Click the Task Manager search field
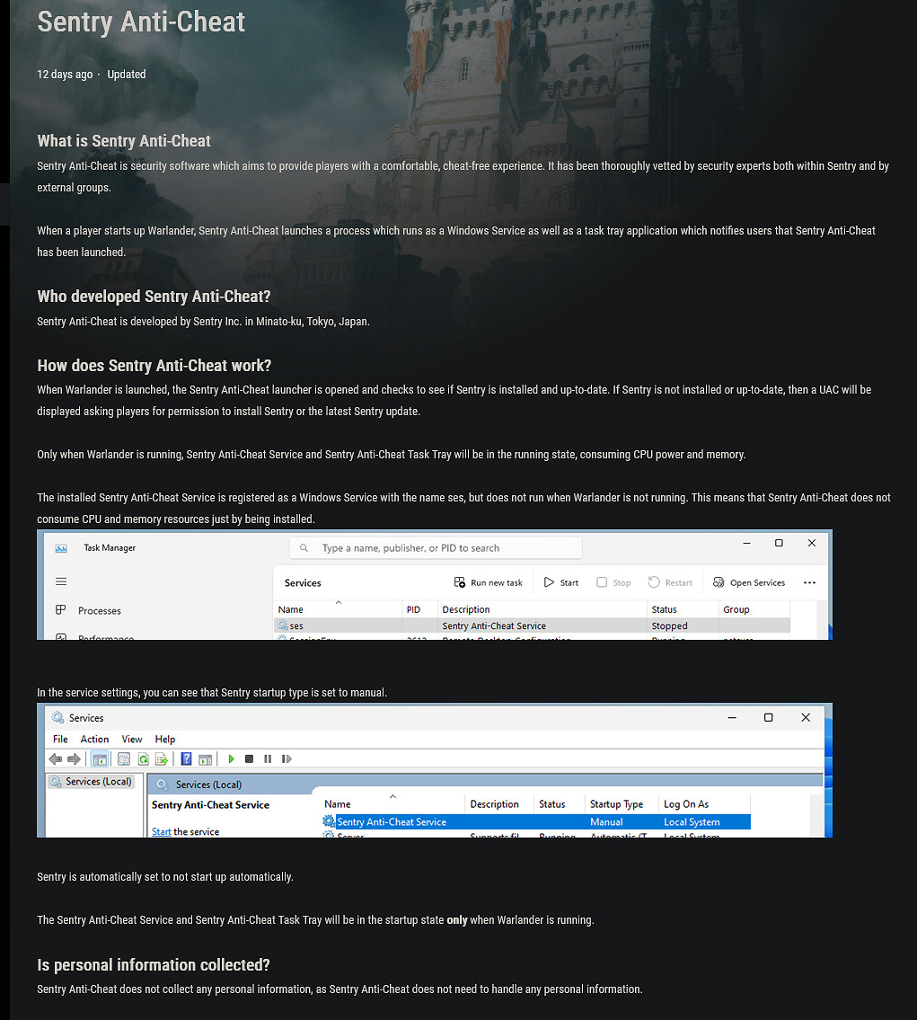Screen dimensions: 917x1020 pos(436,547)
